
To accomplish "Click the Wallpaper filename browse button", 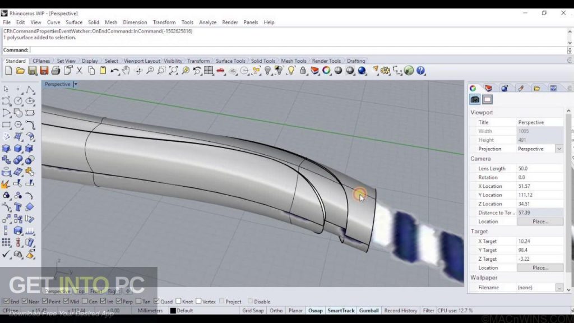I will point(559,288).
